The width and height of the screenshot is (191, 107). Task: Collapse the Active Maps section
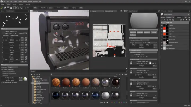pyautogui.click(x=143, y=30)
